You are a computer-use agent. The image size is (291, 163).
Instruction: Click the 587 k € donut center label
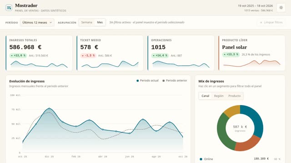point(240,127)
